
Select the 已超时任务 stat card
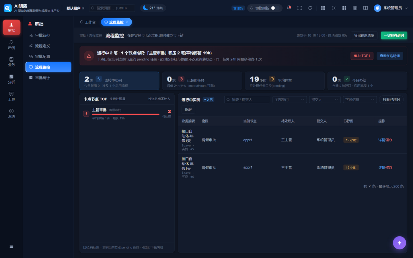click(x=202, y=81)
